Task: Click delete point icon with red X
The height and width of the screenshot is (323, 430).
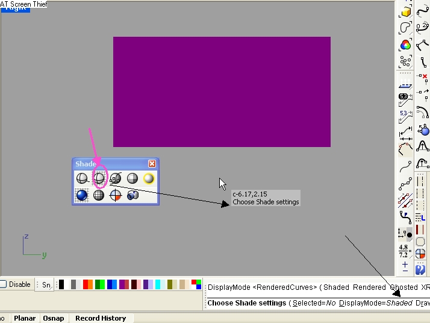Action: tap(423, 78)
